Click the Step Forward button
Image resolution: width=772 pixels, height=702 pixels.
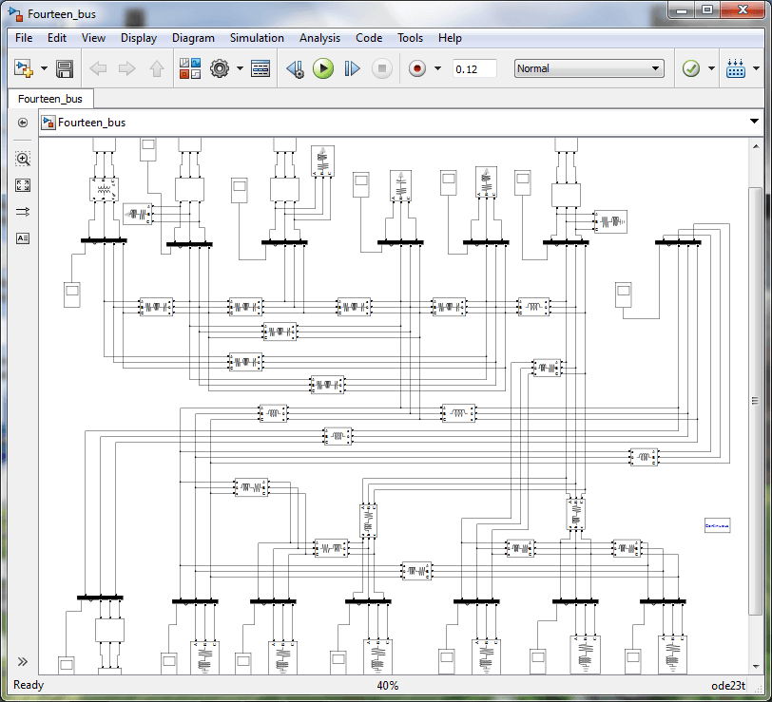(352, 68)
